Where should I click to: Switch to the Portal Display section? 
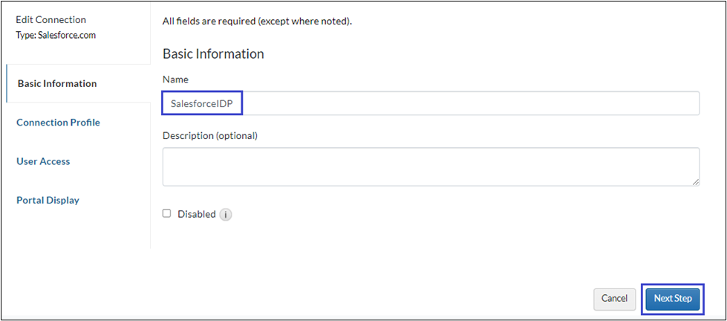pyautogui.click(x=48, y=200)
